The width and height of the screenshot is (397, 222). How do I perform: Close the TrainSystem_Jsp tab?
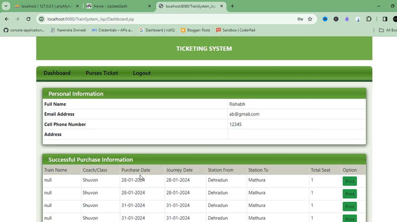click(x=221, y=6)
